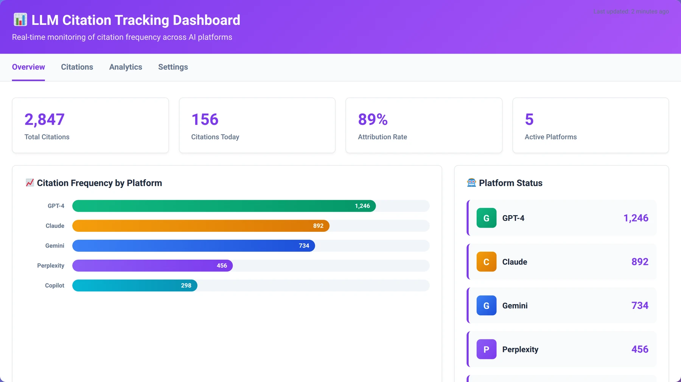Open the Settings tab
681x382 pixels.
click(173, 67)
